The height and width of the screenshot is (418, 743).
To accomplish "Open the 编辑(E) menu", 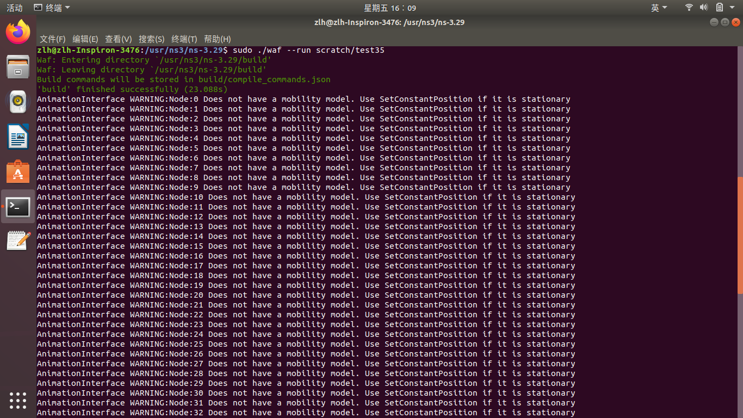I will click(x=85, y=39).
